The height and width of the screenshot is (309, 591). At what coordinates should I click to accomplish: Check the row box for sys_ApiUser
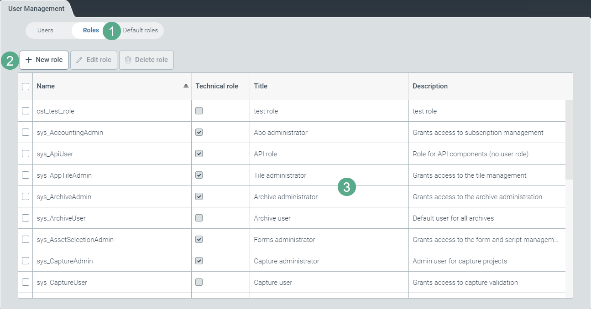tap(26, 154)
